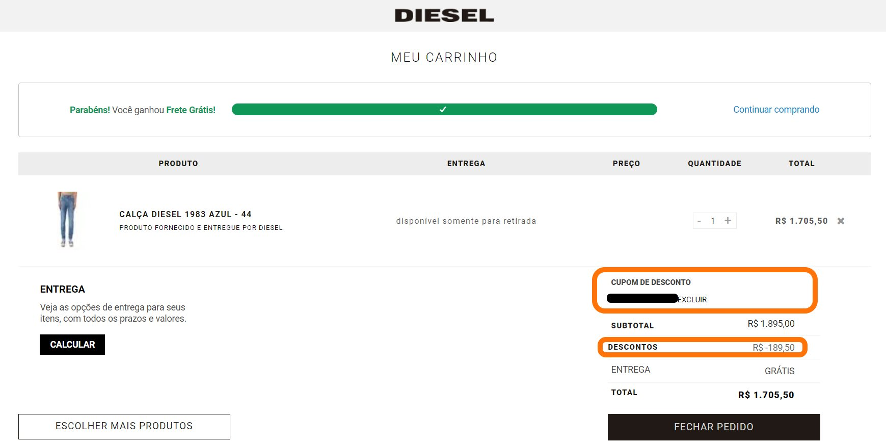Click the Calcular delivery button
Viewport: 886px width, 443px height.
click(72, 345)
